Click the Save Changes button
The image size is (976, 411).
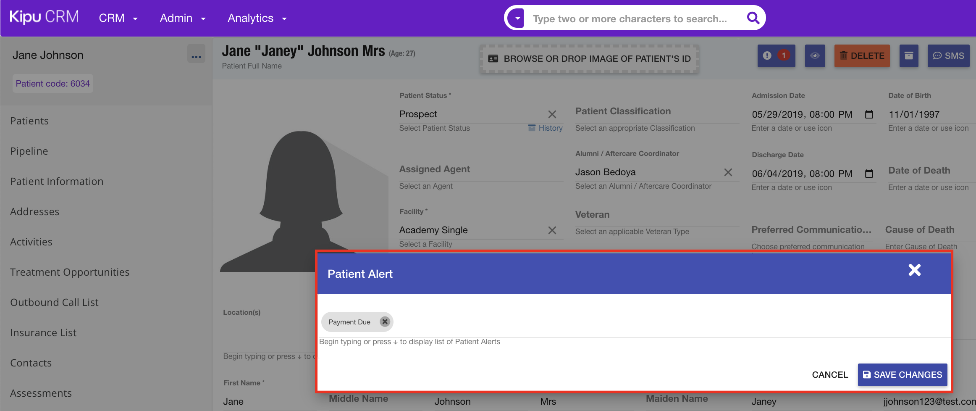[x=902, y=374]
